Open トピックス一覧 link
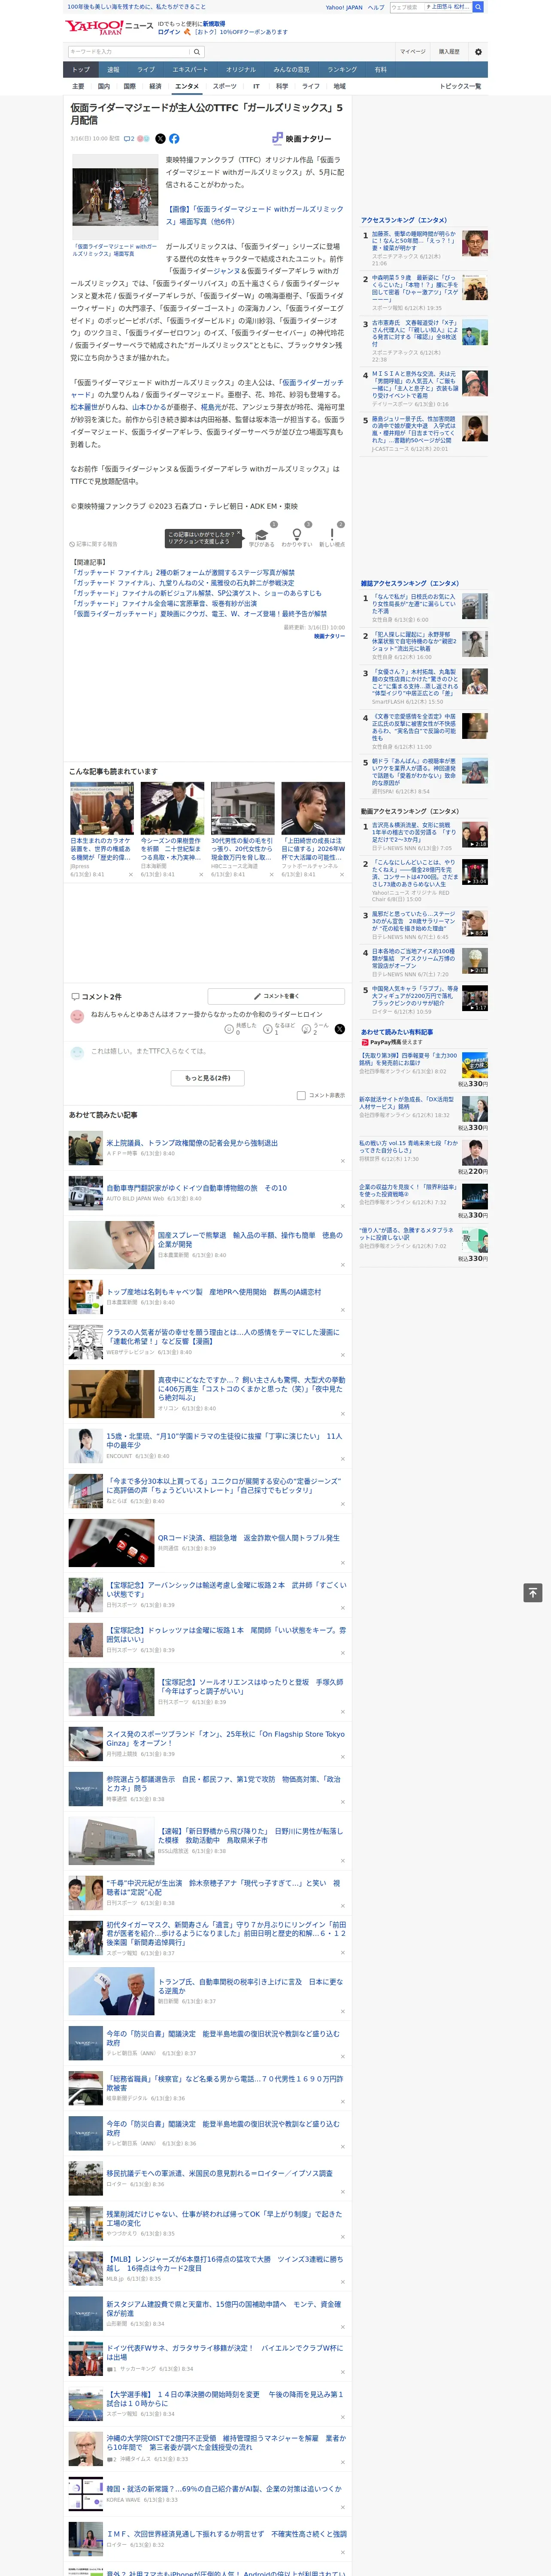 tap(460, 87)
